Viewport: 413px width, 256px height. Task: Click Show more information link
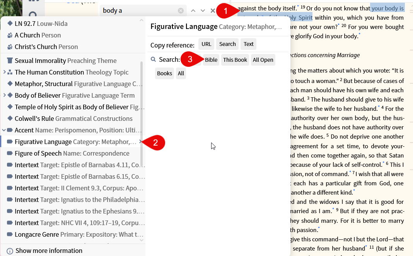tap(49, 251)
